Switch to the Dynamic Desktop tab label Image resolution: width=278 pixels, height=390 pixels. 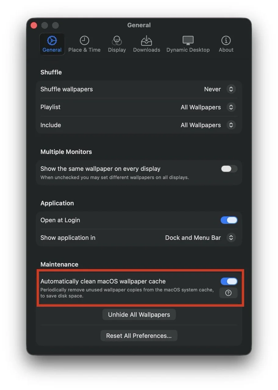tap(188, 50)
